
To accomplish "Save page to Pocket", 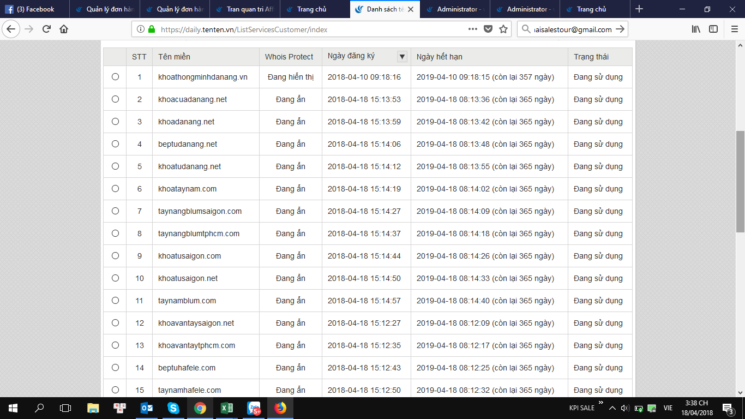I will click(489, 29).
